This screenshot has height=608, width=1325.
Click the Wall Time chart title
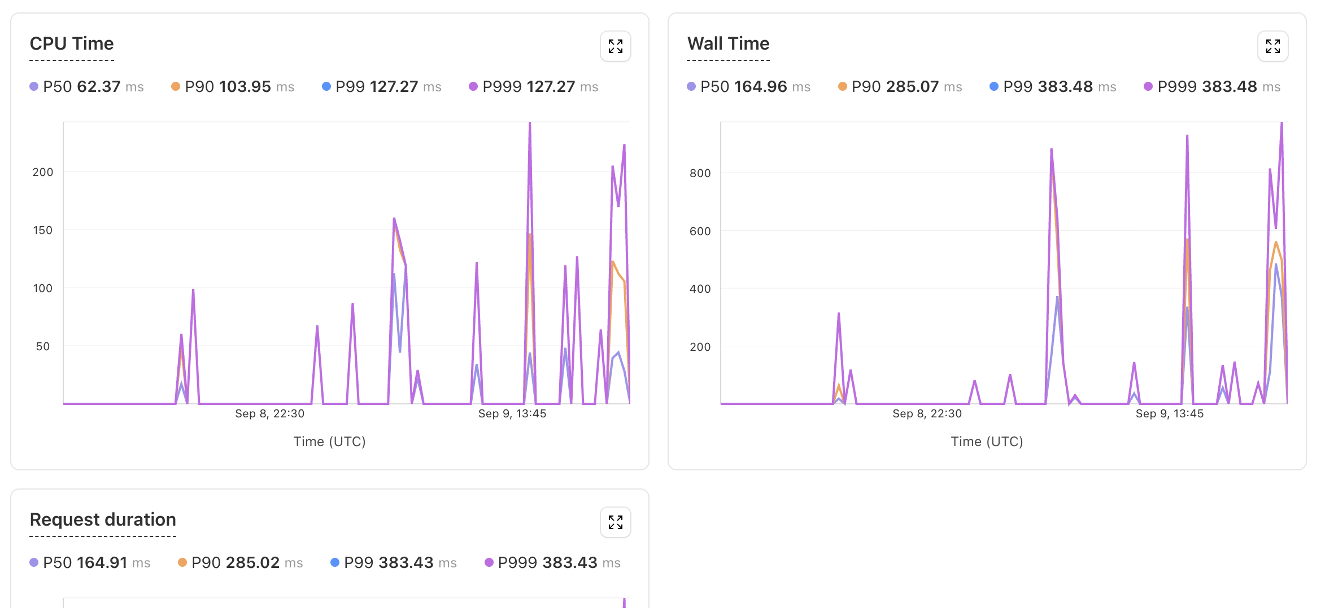click(728, 44)
